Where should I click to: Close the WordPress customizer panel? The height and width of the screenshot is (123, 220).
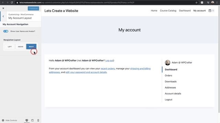click(3, 8)
